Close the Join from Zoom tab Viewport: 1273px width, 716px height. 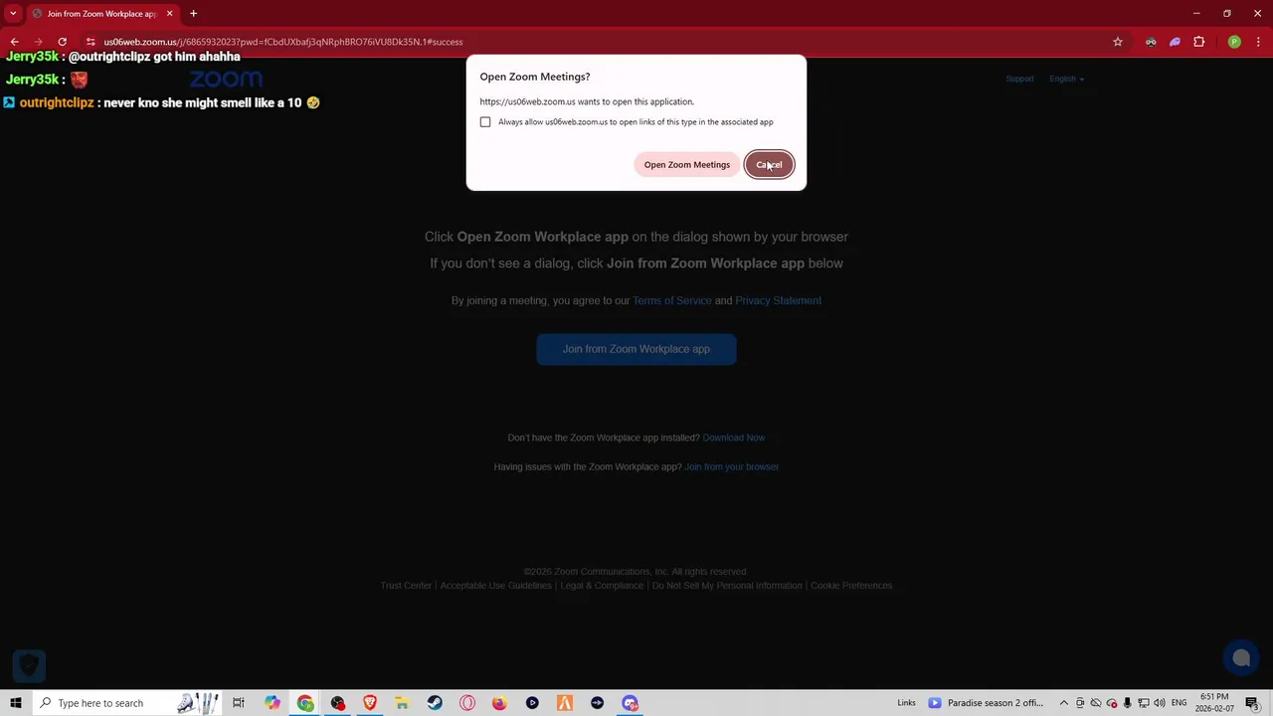pos(169,14)
